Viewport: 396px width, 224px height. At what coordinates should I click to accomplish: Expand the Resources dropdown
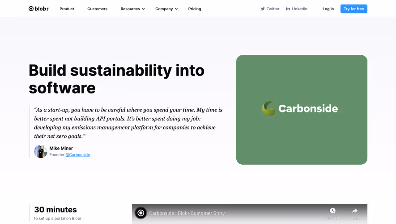[x=132, y=9]
